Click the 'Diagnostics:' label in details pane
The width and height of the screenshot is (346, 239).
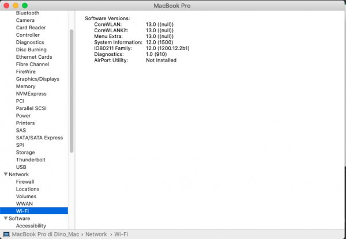(x=109, y=54)
